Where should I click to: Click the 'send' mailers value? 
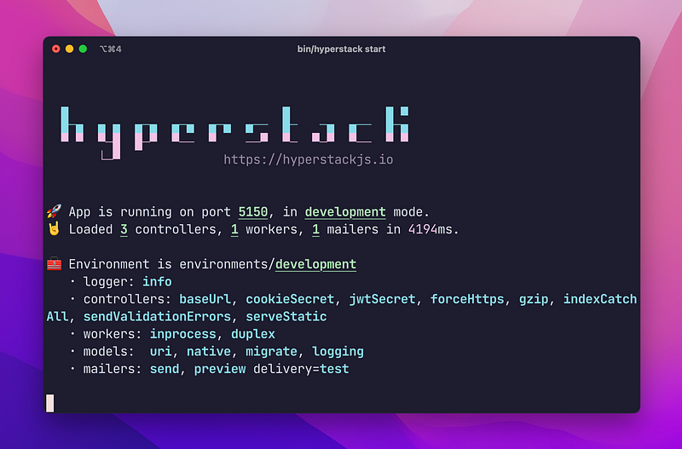165,369
